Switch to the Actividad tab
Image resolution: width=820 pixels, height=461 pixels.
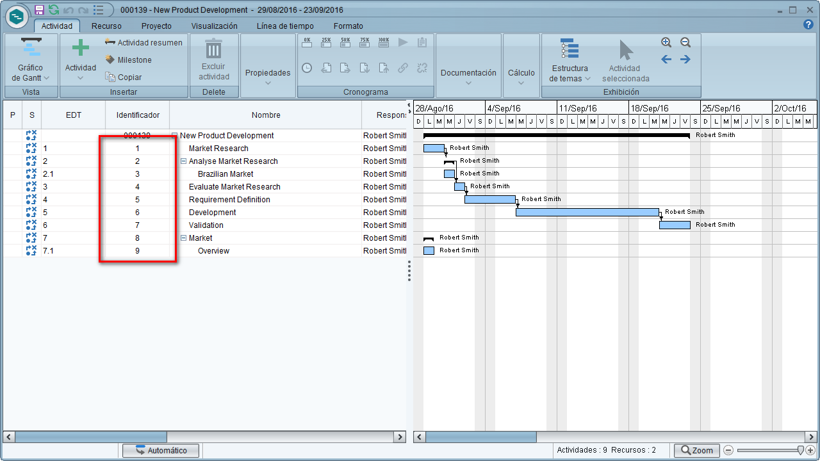click(x=57, y=26)
